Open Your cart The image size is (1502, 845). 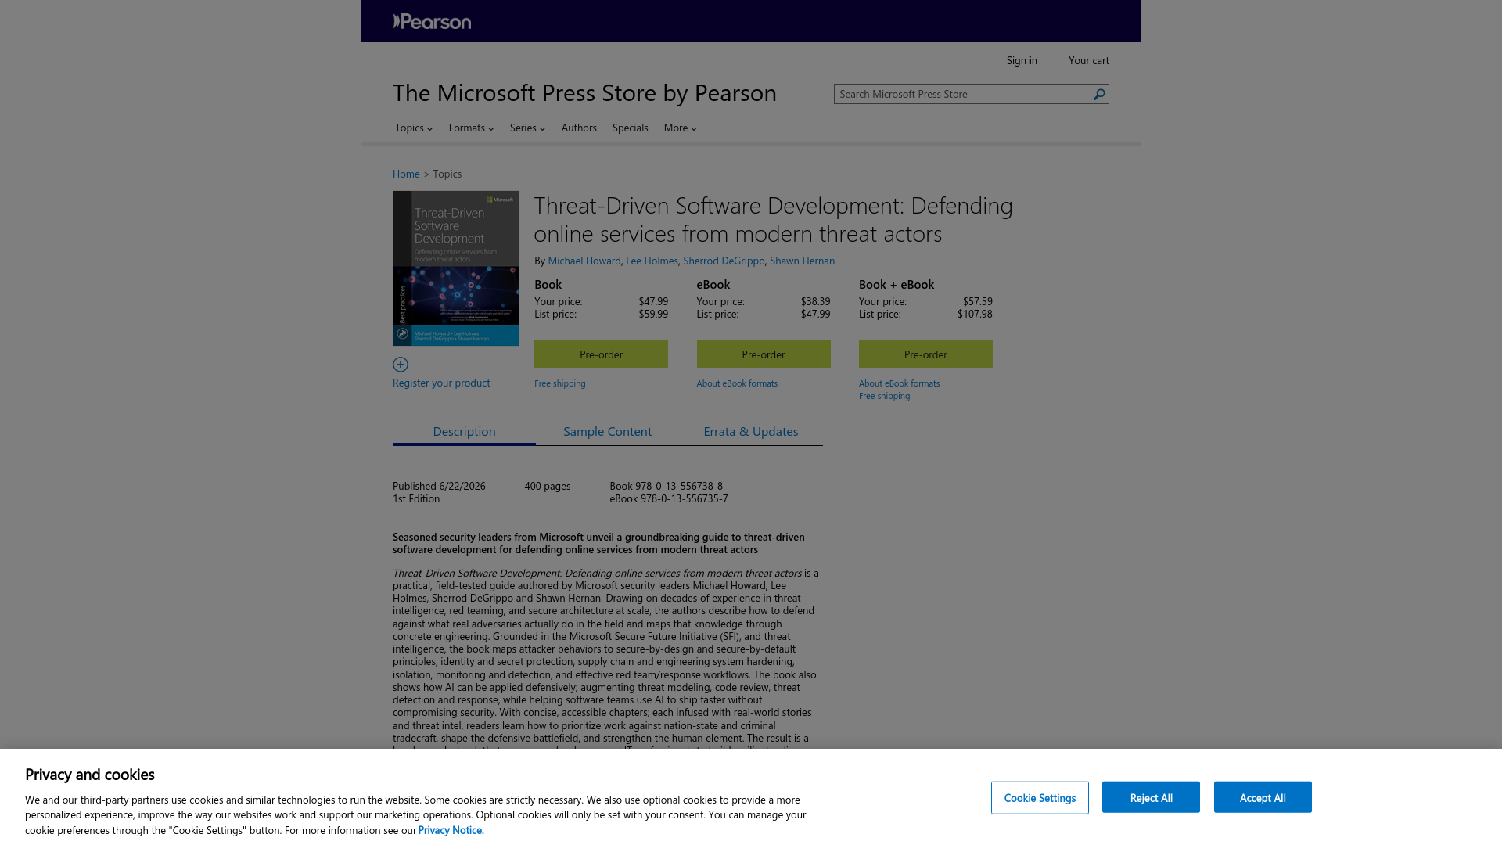tap(1089, 60)
